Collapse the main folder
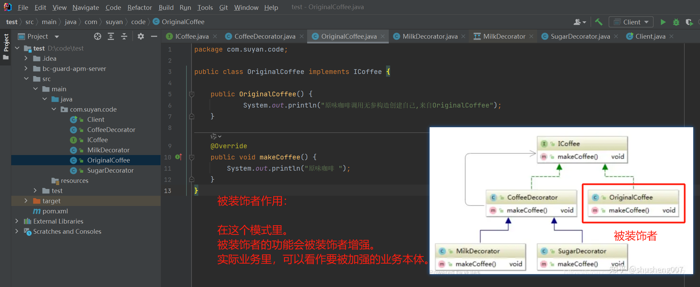This screenshot has width=700, height=287. [x=35, y=89]
